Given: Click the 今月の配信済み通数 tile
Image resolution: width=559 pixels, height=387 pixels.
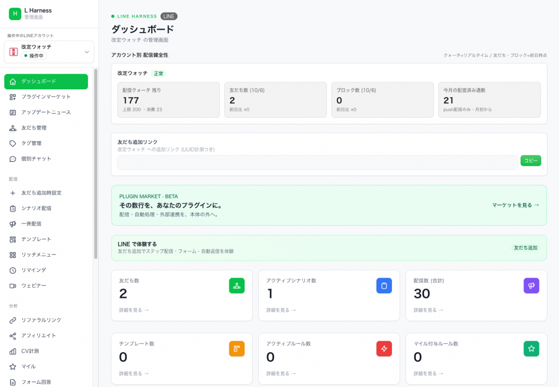Looking at the screenshot, I should [490, 100].
